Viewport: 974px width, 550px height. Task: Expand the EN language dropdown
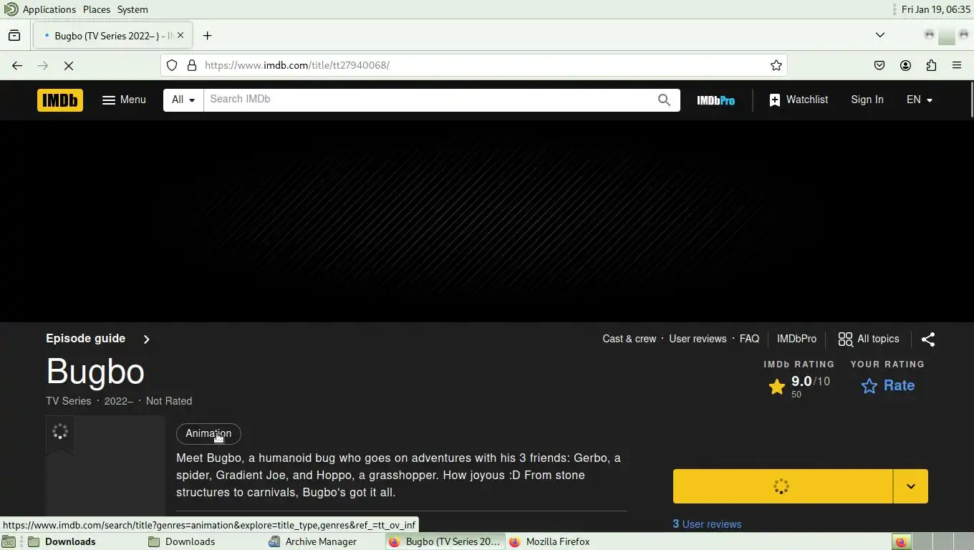point(920,100)
